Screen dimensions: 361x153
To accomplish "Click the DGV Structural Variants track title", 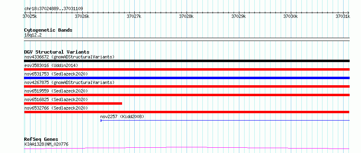I will (57, 52).
